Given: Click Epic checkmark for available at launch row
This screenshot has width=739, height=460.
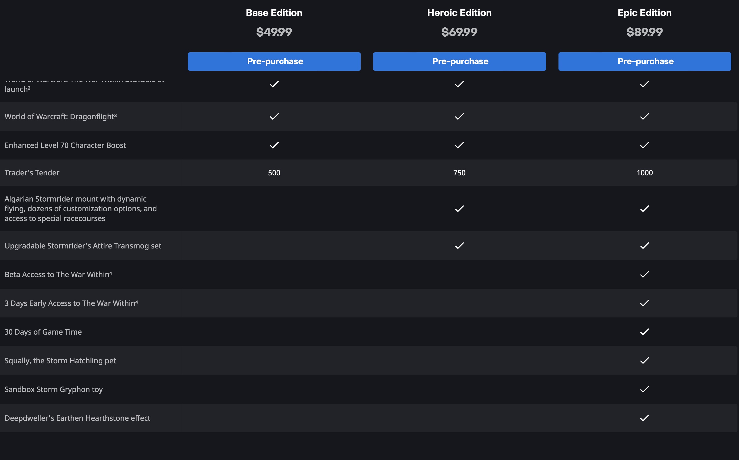Looking at the screenshot, I should [x=645, y=84].
